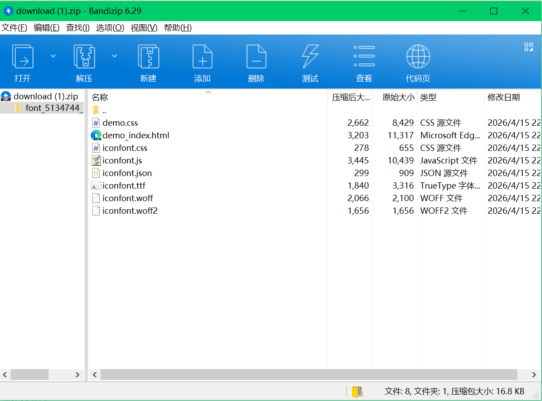542x401 pixels.
Task: Click the grid layout icon in toolbar corner
Action: click(529, 47)
